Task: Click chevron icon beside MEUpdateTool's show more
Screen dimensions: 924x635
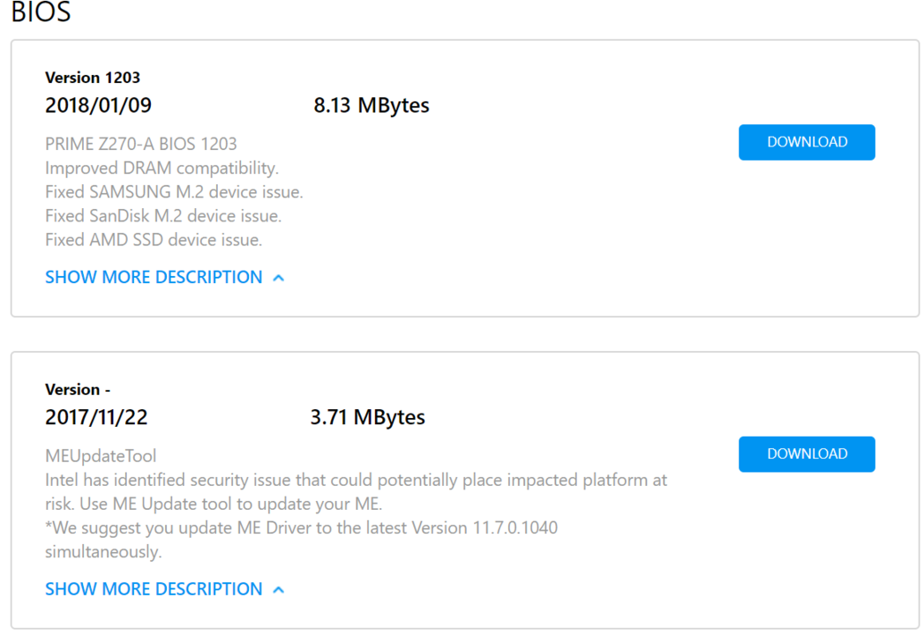Action: tap(279, 590)
